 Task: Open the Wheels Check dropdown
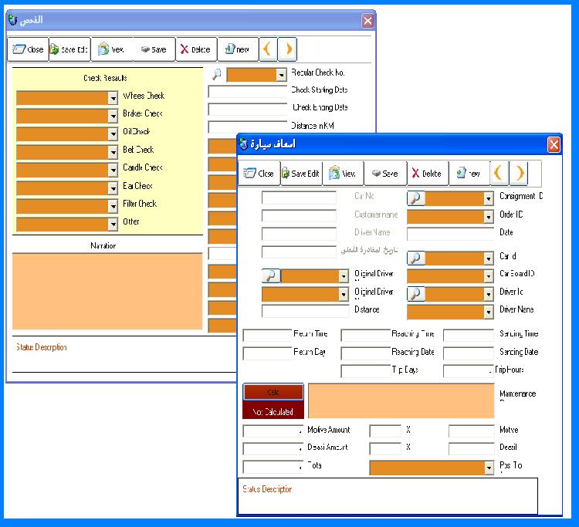113,98
